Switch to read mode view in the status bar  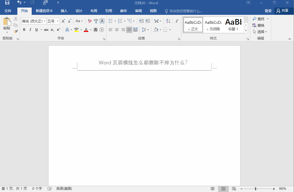pyautogui.click(x=212, y=189)
